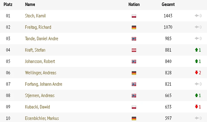The image size is (207, 122).
Task: Click green up arrow in Stjernen row
Action: [196, 95]
